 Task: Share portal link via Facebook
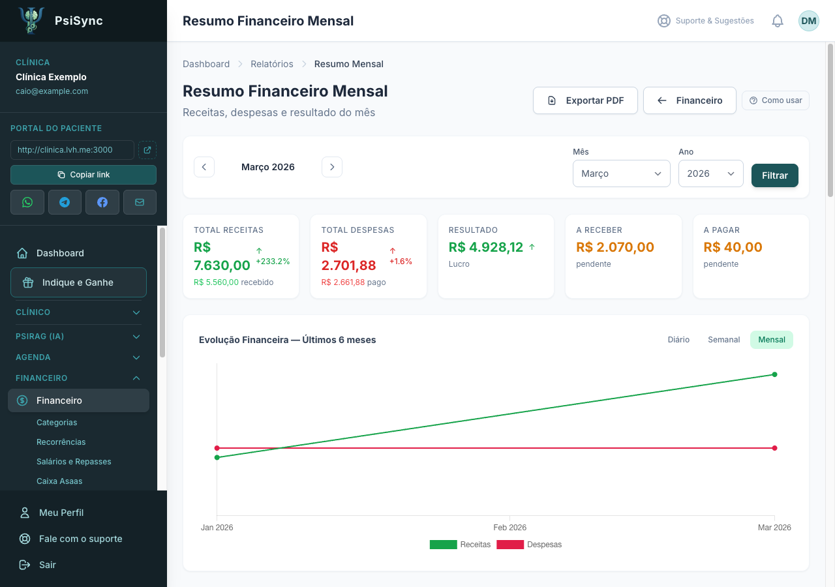(x=102, y=202)
